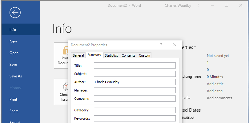This screenshot has height=123, width=249.
Task: Close the Document2 Properties dialog
Action: [175, 45]
